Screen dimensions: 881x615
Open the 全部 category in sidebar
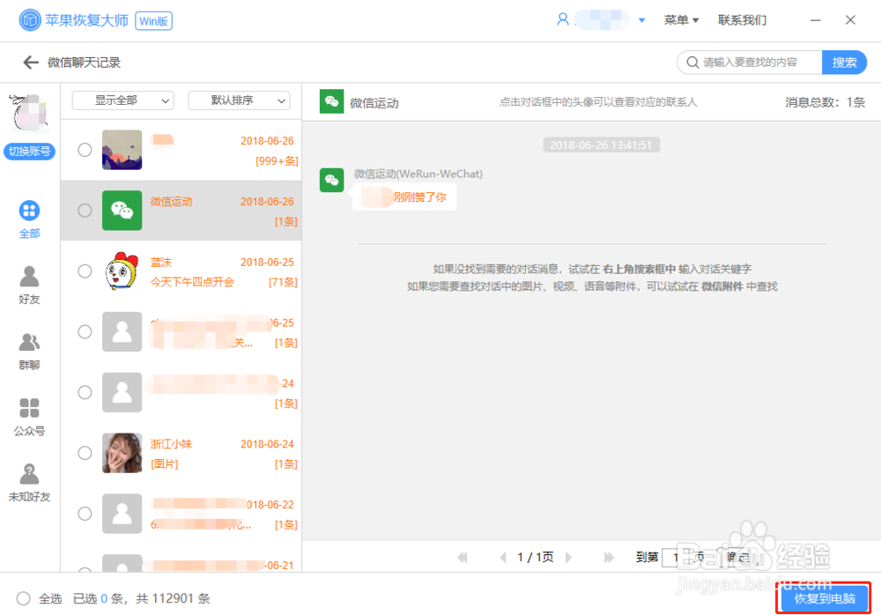(x=29, y=219)
